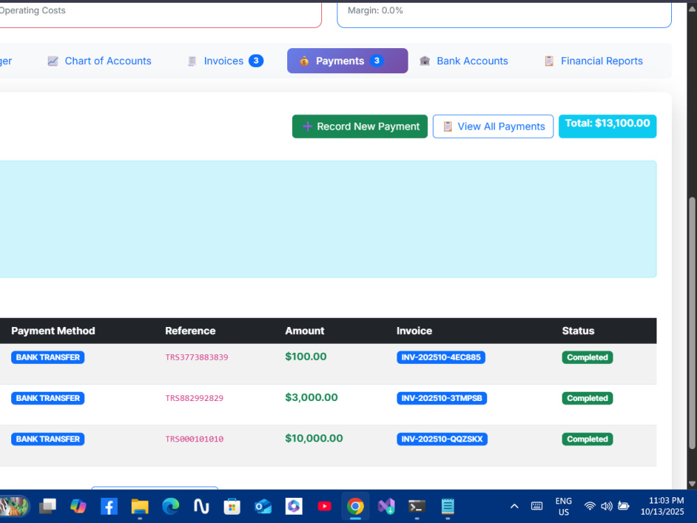The image size is (697, 523).
Task: Open invoice INV-202510-3TMPSB
Action: (442, 398)
